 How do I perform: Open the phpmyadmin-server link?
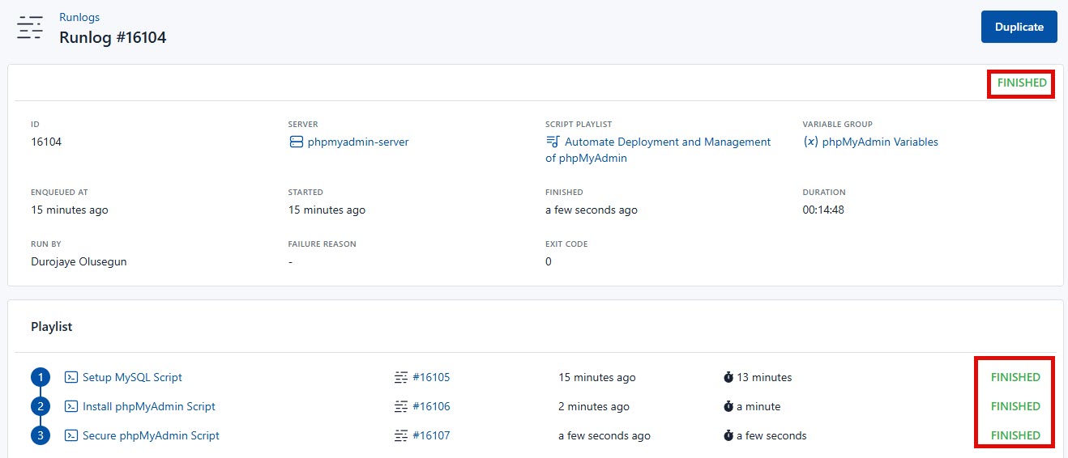357,142
